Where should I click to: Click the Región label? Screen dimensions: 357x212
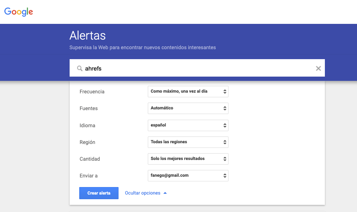pos(87,142)
